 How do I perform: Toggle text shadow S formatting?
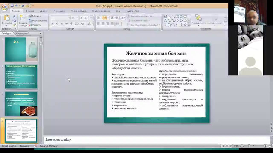coord(71,24)
